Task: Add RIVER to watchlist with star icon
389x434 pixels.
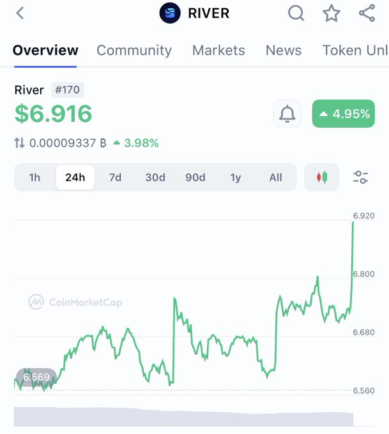Action: [332, 13]
